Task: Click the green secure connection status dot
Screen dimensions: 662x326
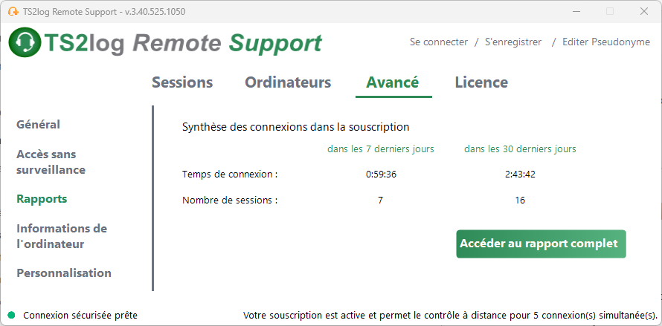Action: [x=11, y=315]
